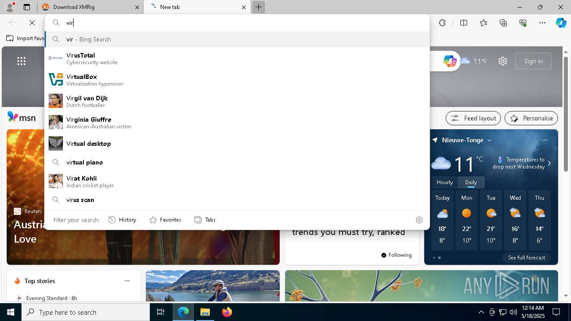Click the new tab plus button
Image resolution: width=571 pixels, height=321 pixels.
point(258,7)
